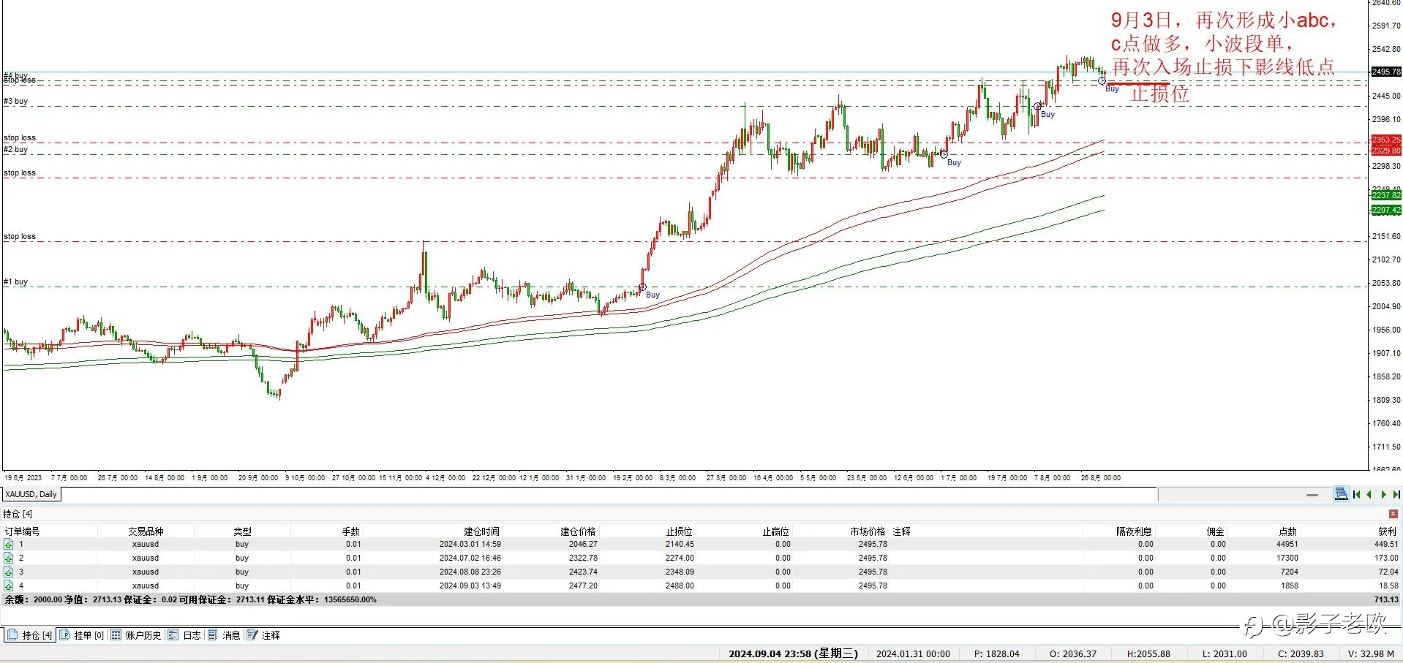
Task: Open the 消息 tab
Action: tap(225, 635)
